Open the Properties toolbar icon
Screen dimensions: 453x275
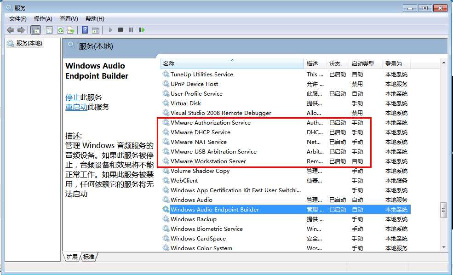click(x=49, y=30)
